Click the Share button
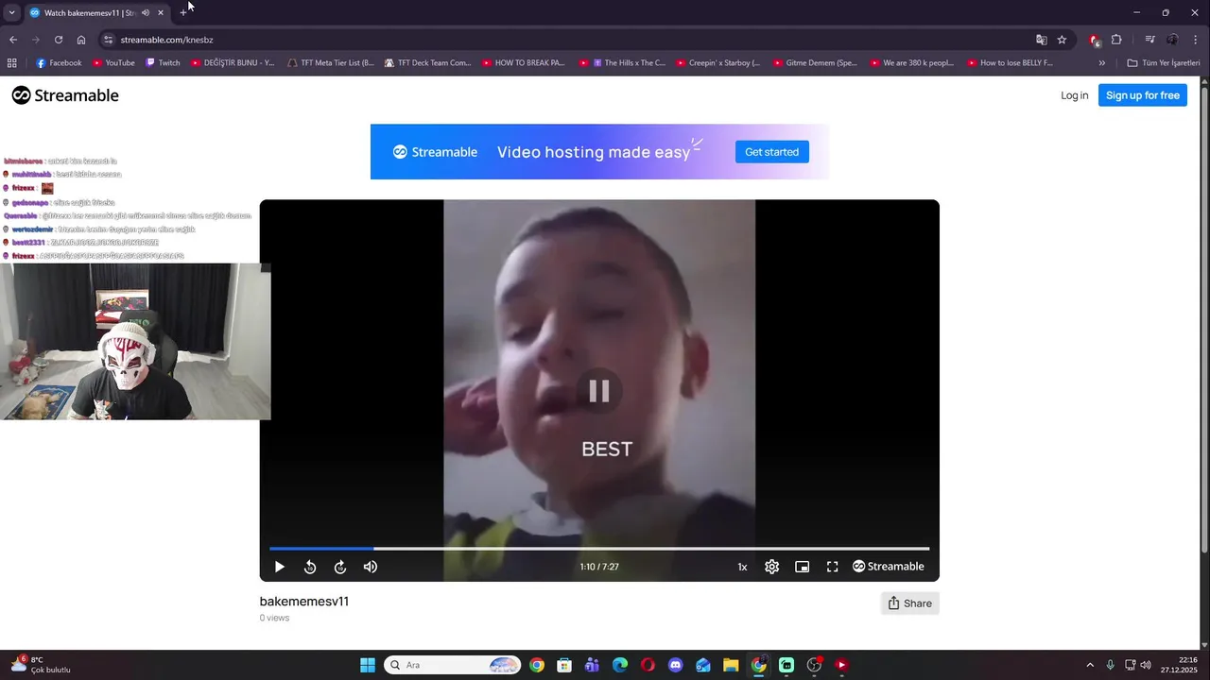 pos(909,603)
